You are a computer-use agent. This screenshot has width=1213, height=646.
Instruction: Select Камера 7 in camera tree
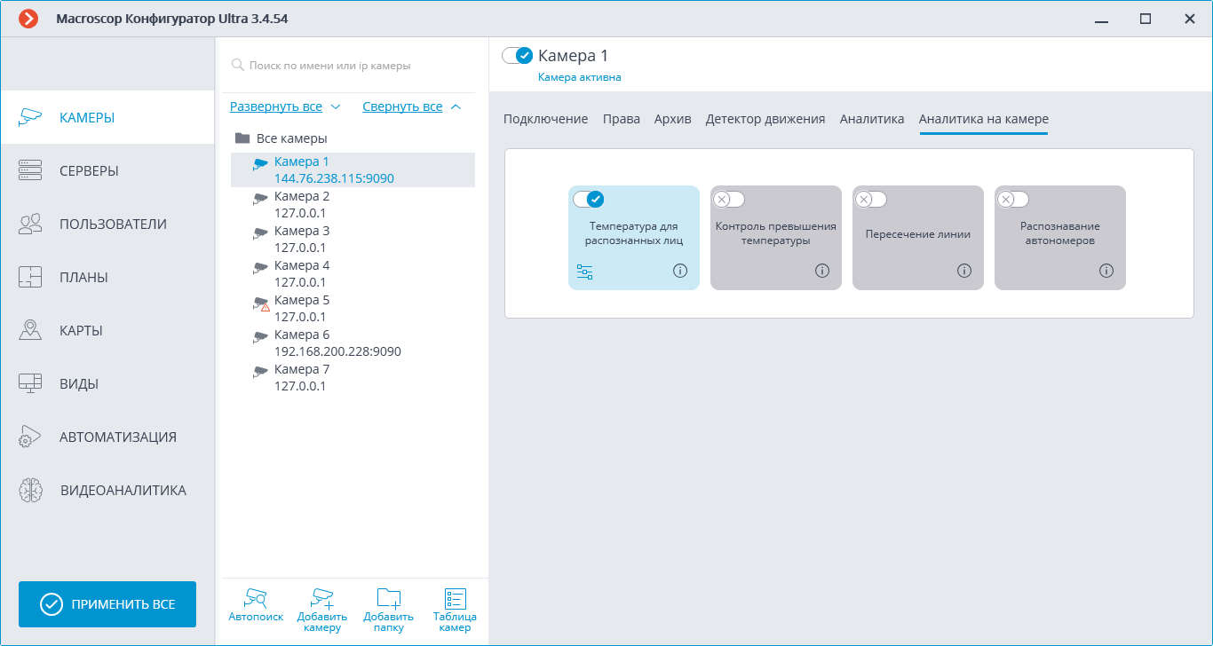[353, 378]
